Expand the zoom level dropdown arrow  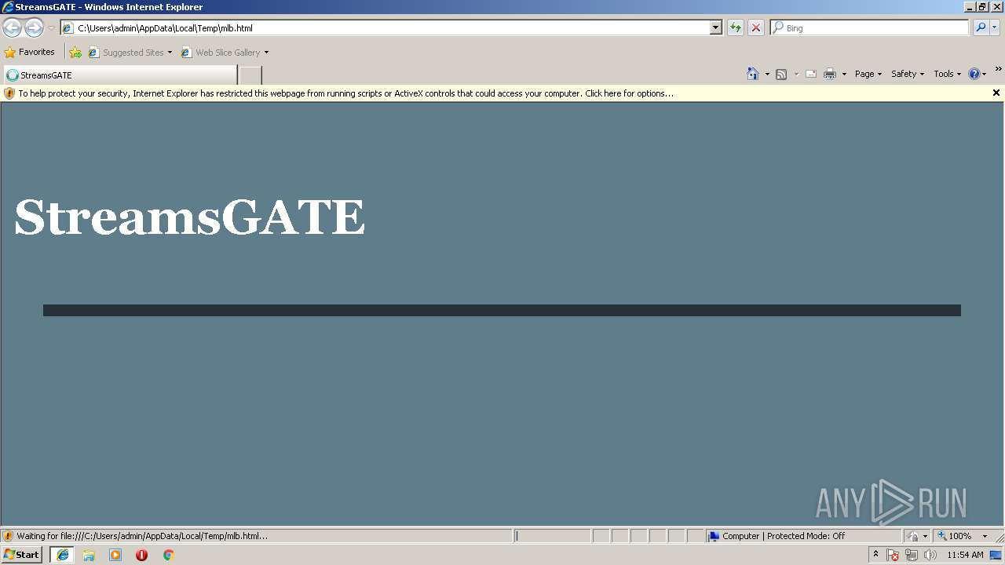[x=985, y=536]
